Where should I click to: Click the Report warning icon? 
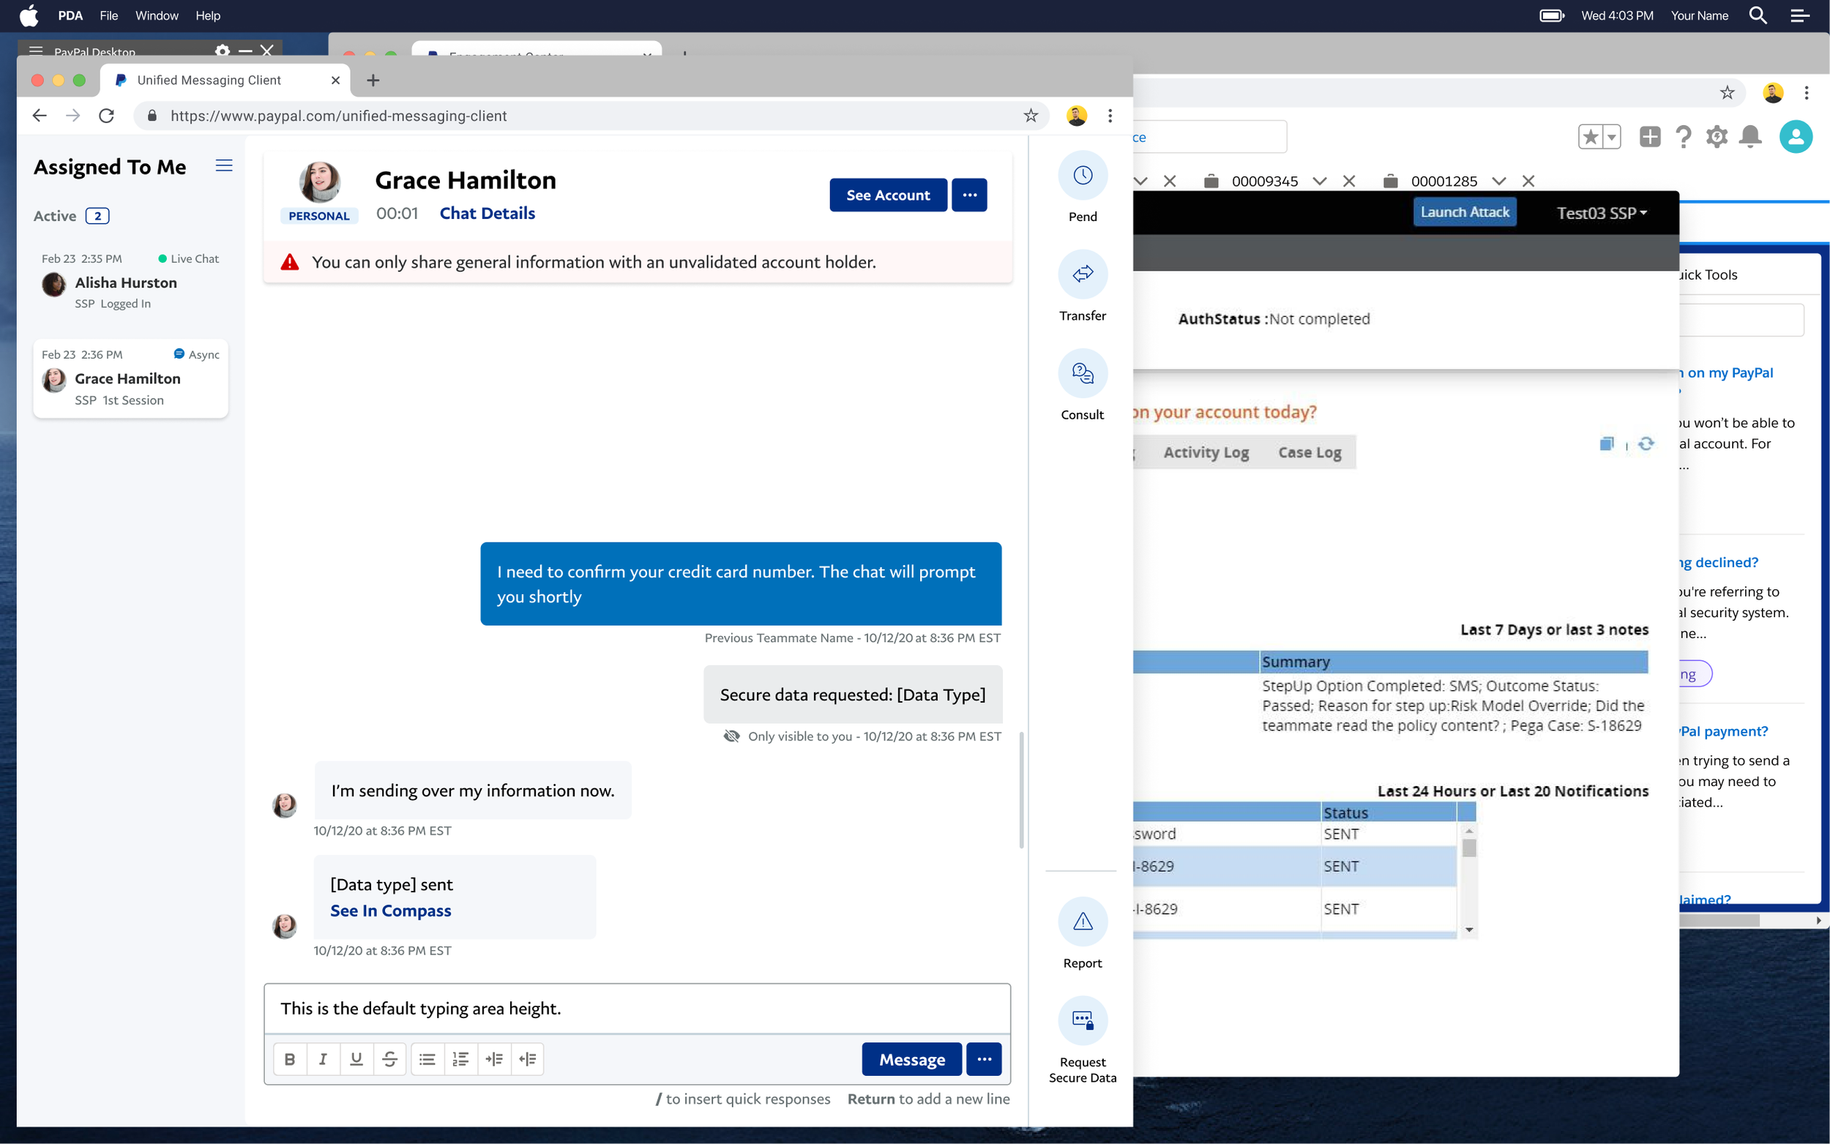pos(1083,922)
